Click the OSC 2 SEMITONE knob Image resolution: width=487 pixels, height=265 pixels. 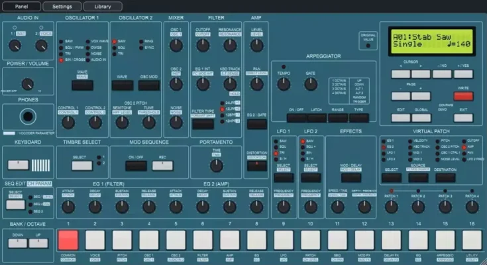(x=122, y=123)
